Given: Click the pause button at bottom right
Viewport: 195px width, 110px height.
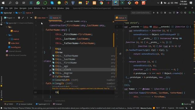Looking at the screenshot, I should (193, 102).
